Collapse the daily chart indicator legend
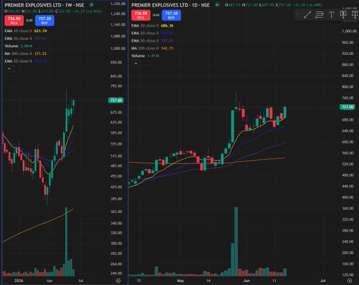 (x=136, y=63)
